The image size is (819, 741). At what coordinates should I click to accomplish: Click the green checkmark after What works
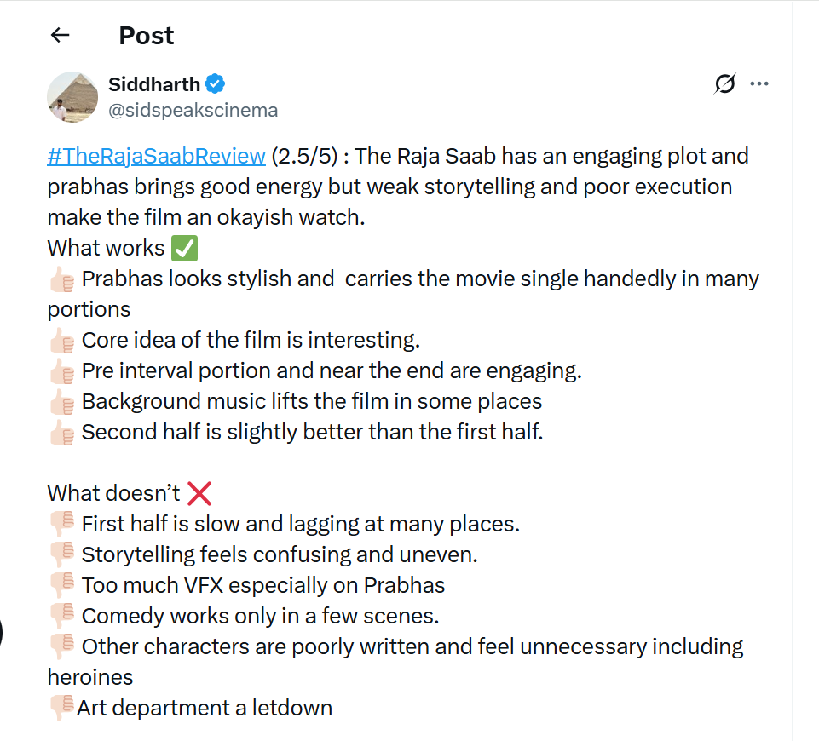pos(184,249)
